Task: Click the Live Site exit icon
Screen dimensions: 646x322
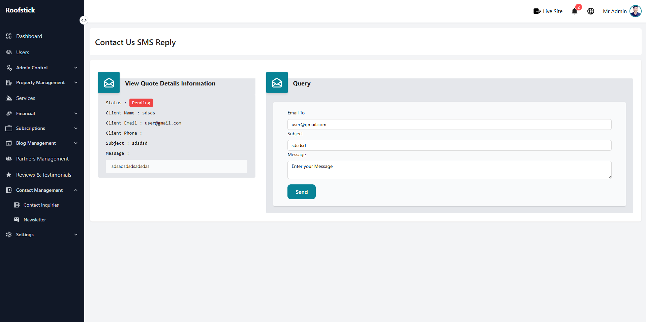Action: (537, 11)
